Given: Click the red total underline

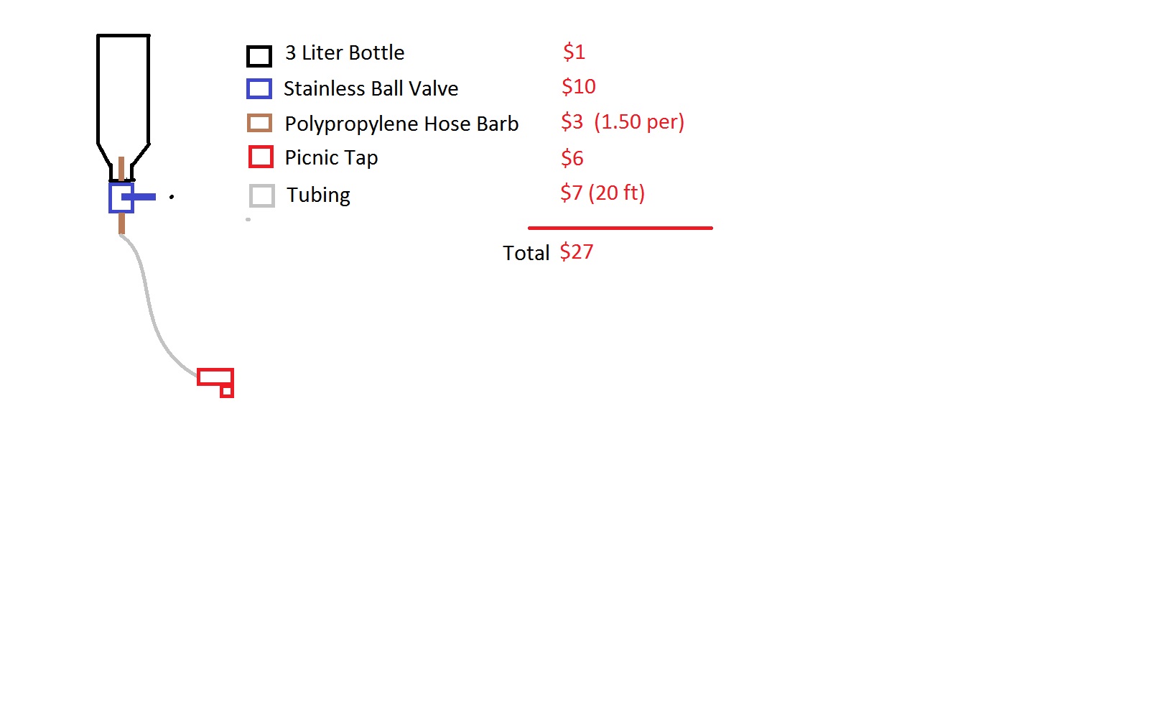Looking at the screenshot, I should click(620, 228).
